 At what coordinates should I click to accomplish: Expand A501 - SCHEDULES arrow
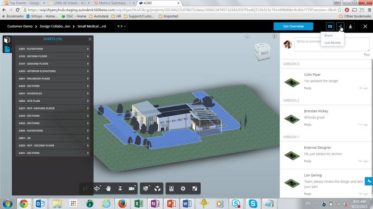pyautogui.click(x=88, y=93)
